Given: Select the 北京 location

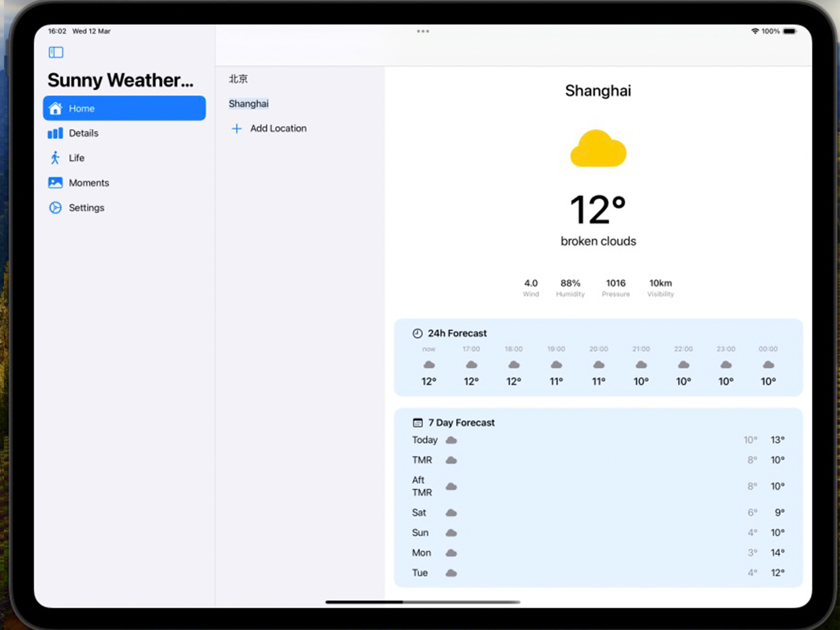Looking at the screenshot, I should (x=238, y=79).
